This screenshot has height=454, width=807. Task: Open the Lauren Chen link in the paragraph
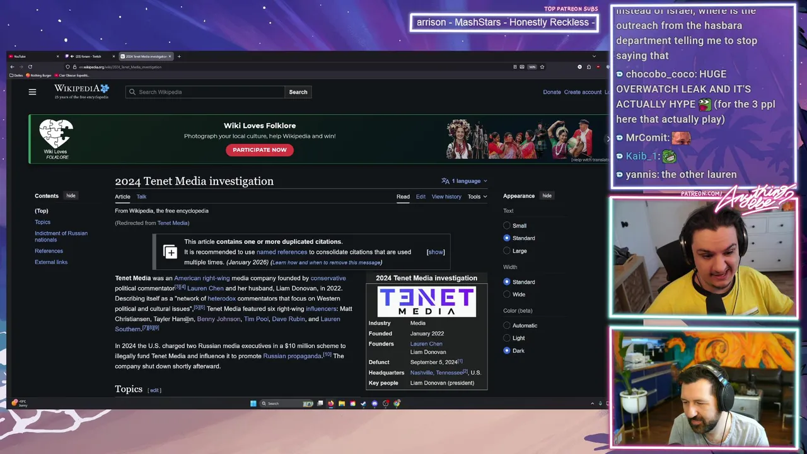tap(206, 288)
